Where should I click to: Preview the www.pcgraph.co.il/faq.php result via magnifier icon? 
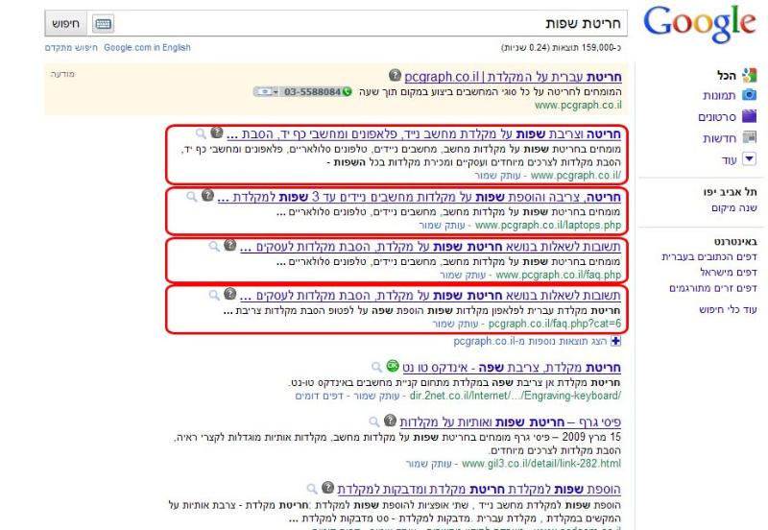click(x=214, y=246)
